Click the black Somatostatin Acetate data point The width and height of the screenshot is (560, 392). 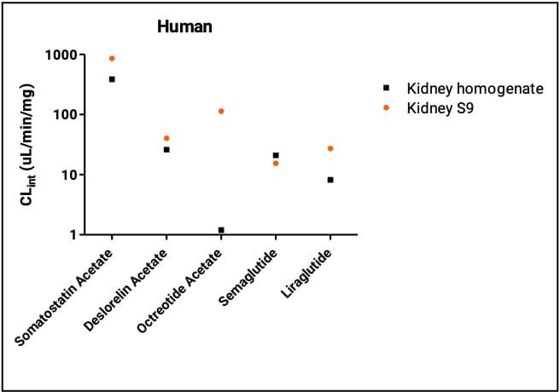coord(112,79)
